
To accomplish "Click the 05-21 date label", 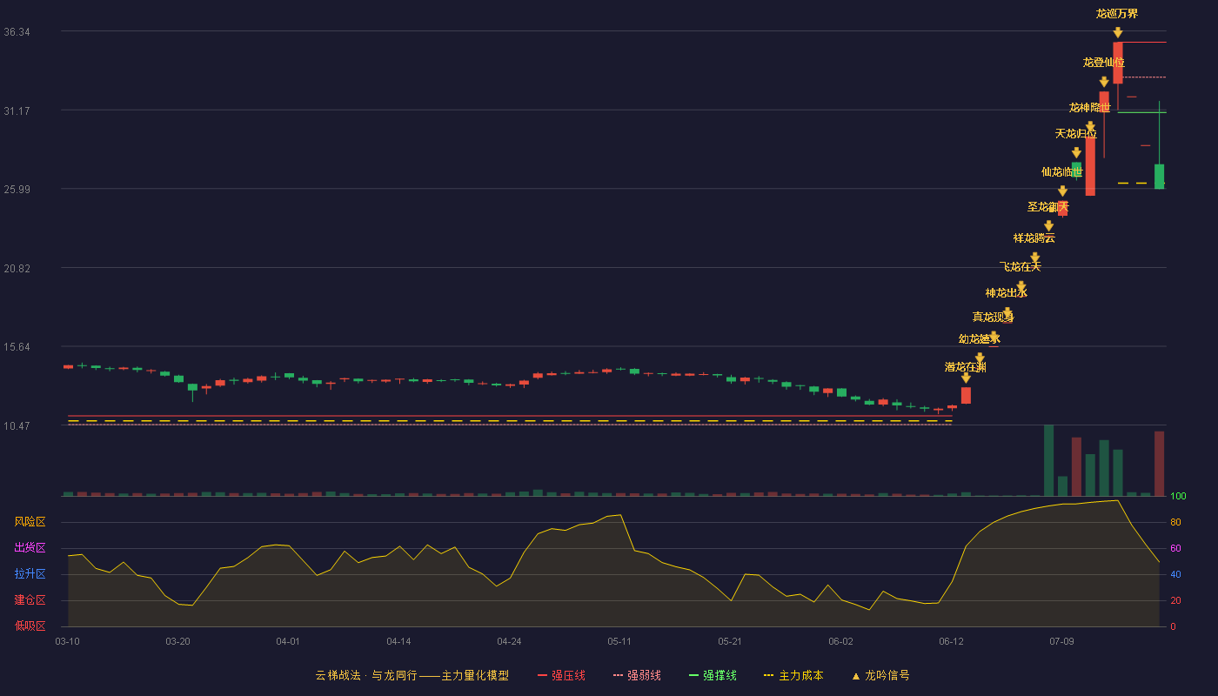I will click(730, 641).
